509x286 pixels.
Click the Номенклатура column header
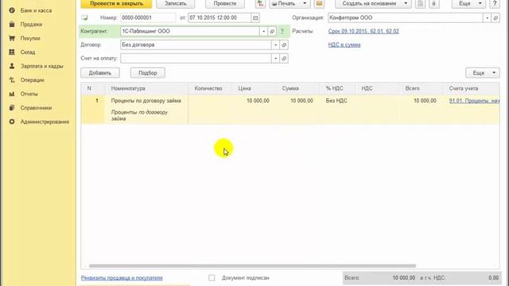point(128,88)
